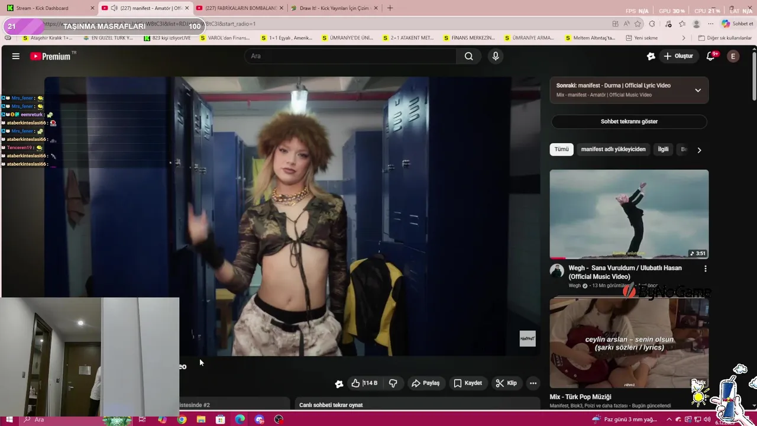Dislike the video with thumbs down
This screenshot has height=426, width=757.
click(x=393, y=383)
